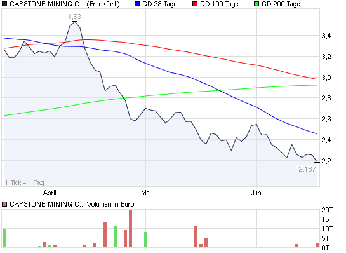Click the tallest red volume bar near 20T
The image size is (346, 253).
pos(130,229)
